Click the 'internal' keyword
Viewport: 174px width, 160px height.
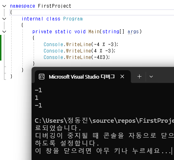[x=32, y=19]
